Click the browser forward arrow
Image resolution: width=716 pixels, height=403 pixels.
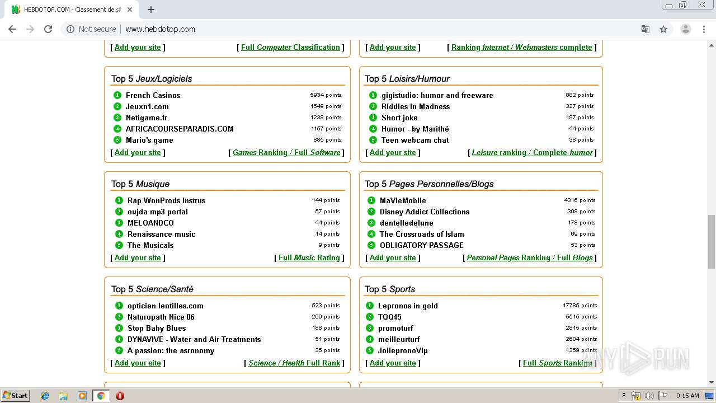pyautogui.click(x=30, y=29)
